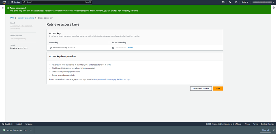Open the info panel icon at right

coord(274,8)
